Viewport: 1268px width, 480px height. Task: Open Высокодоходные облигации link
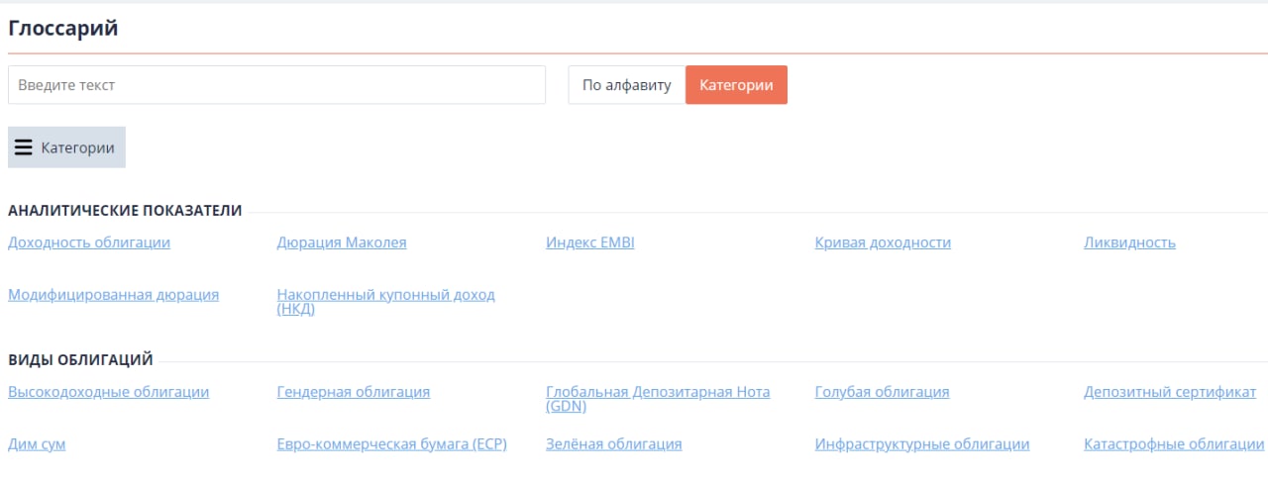pos(108,392)
